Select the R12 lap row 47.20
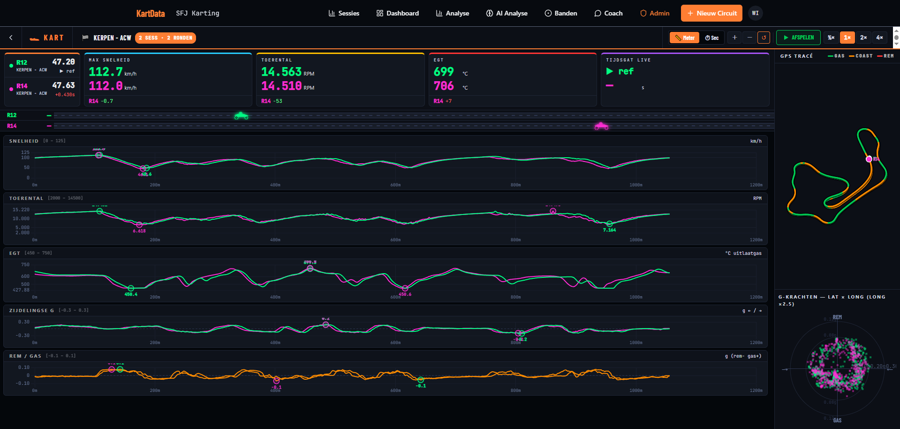Screen dimensions: 900x429 (x=42, y=66)
